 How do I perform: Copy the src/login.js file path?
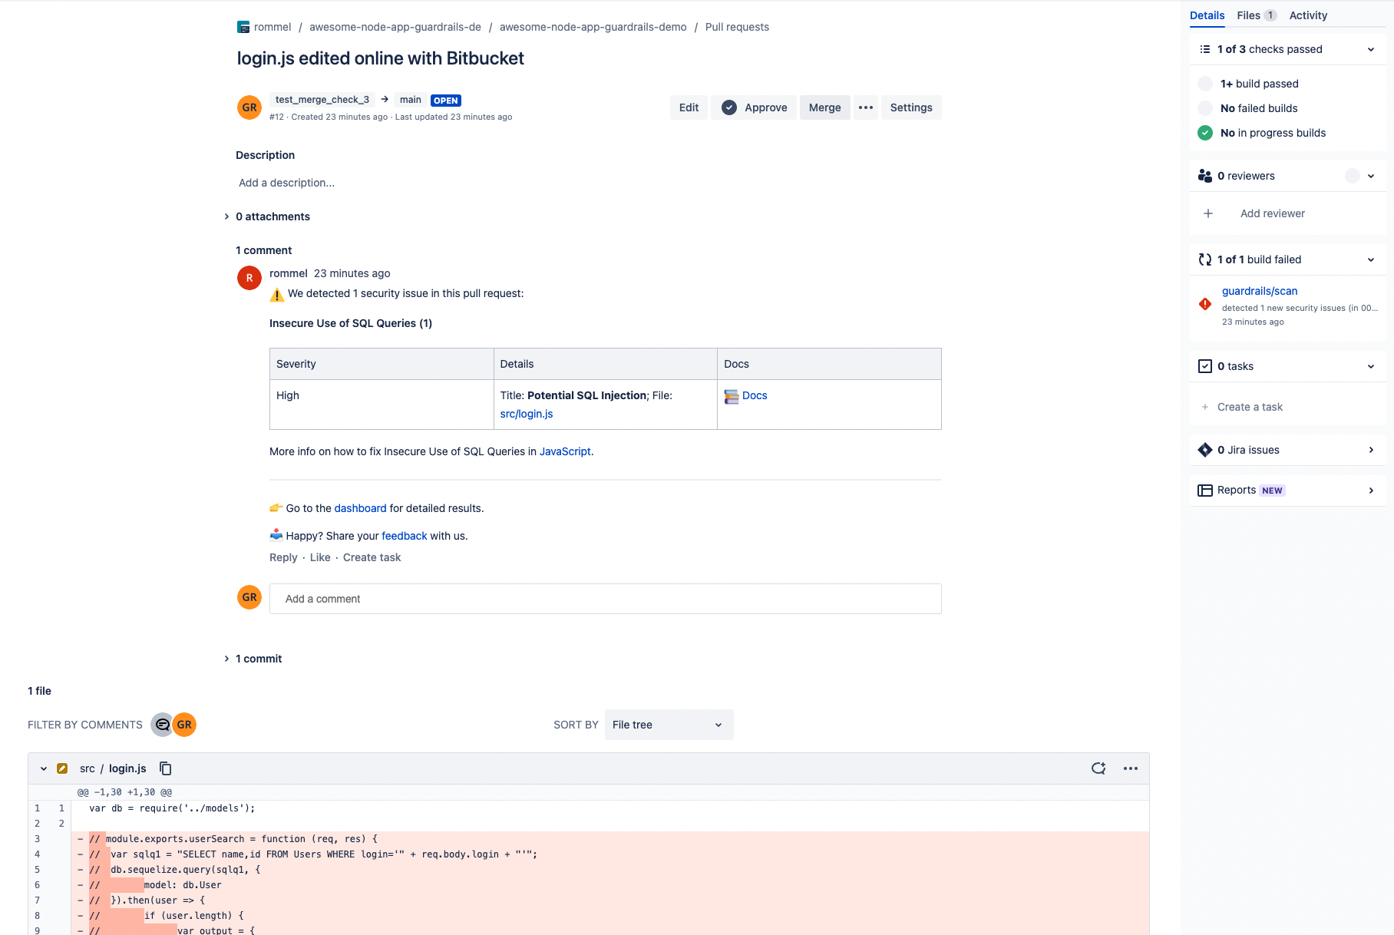(x=166, y=768)
